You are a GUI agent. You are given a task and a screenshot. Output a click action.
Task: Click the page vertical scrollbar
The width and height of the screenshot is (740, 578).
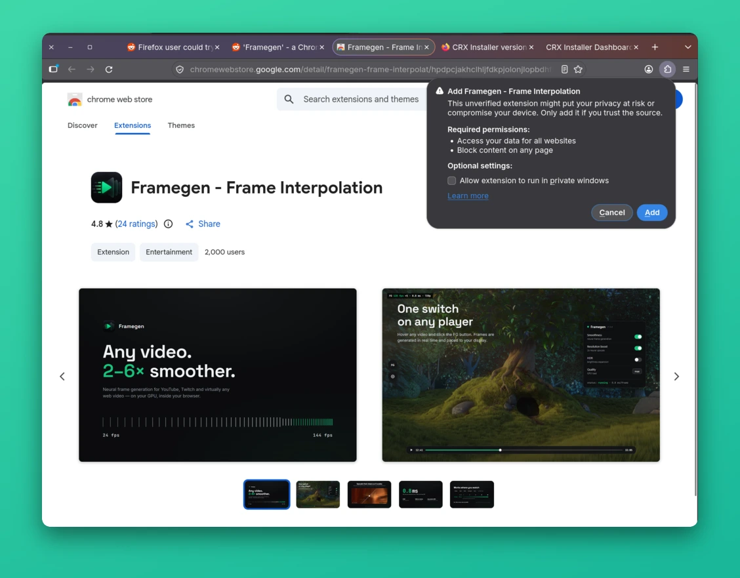(x=695, y=289)
